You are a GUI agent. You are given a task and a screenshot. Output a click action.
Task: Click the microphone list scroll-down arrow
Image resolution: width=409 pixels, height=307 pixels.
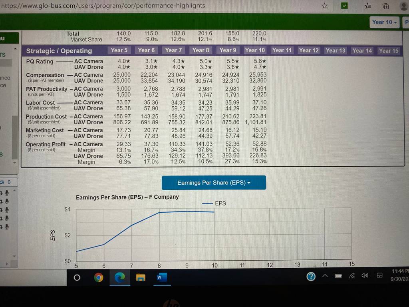pyautogui.click(x=14, y=256)
